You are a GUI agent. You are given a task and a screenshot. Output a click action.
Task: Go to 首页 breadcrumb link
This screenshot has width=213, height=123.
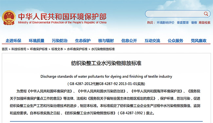(5, 49)
